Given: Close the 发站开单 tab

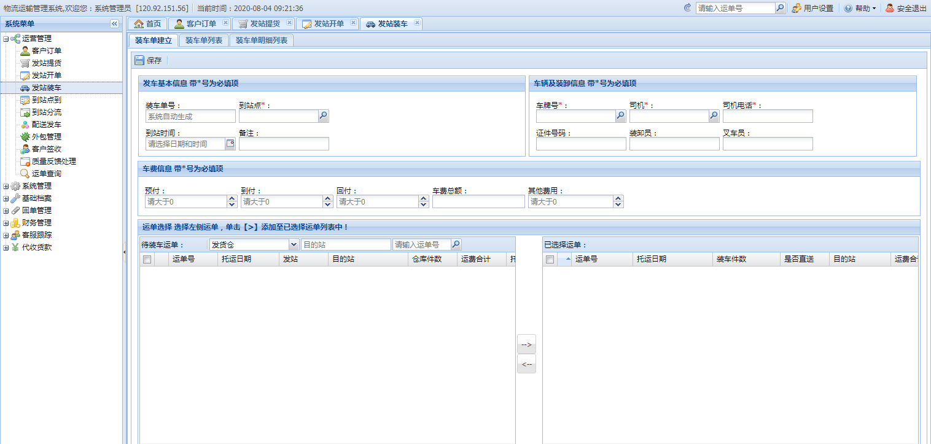Looking at the screenshot, I should [353, 23].
